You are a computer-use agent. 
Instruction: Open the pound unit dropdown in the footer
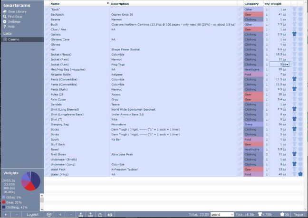point(222,215)
